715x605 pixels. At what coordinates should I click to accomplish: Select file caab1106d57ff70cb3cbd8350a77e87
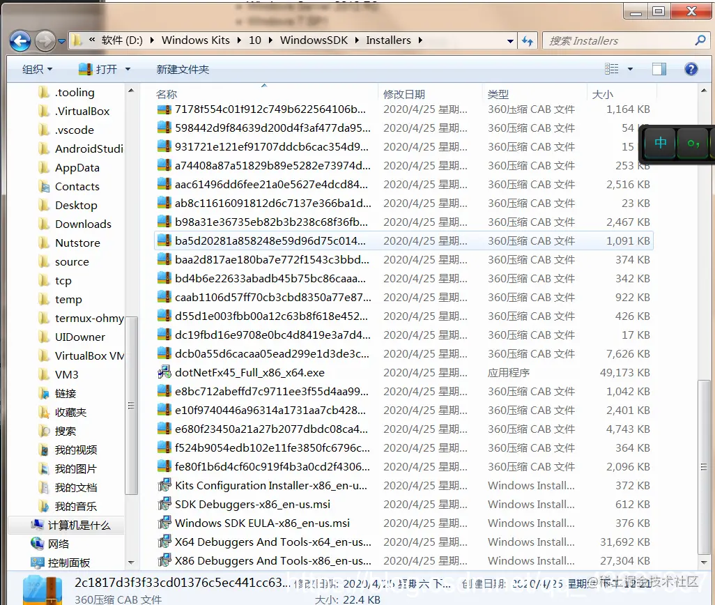[403, 297]
